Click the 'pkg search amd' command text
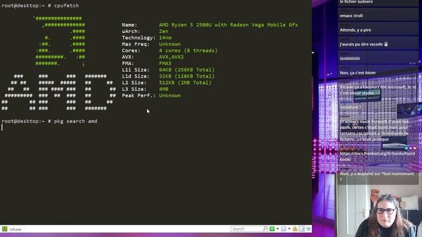This screenshot has height=237, width=422. (x=76, y=121)
